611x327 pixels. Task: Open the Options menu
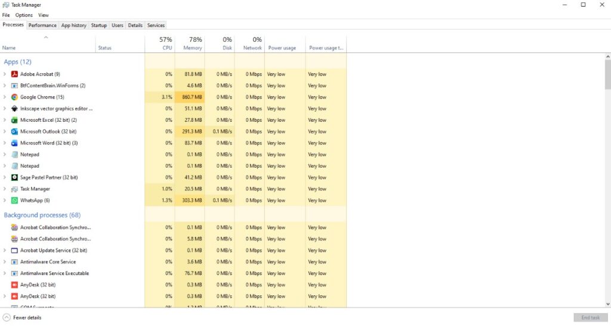point(24,15)
